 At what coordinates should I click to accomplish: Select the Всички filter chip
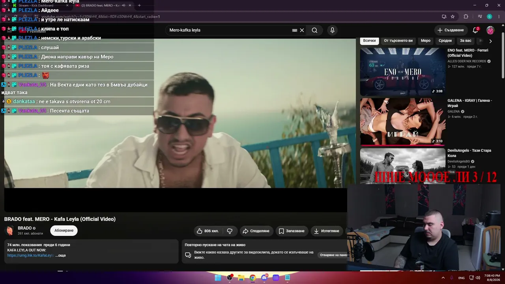(369, 41)
